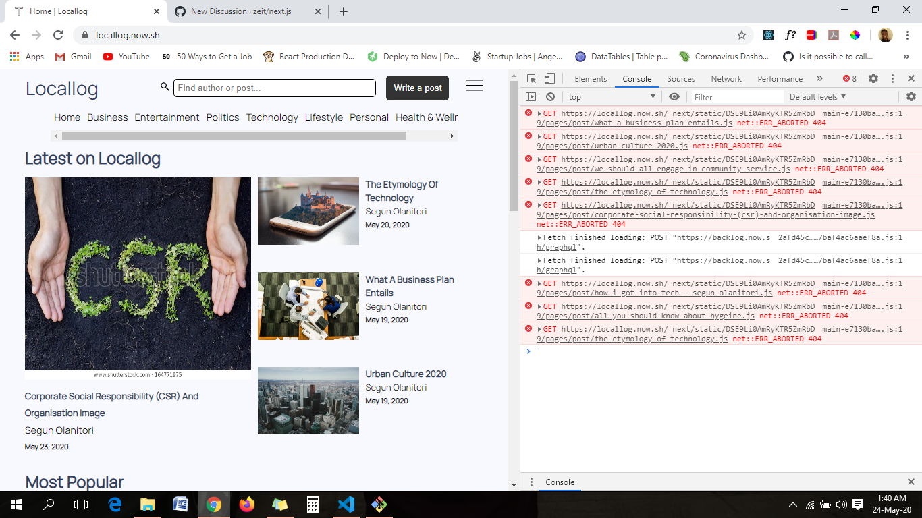The width and height of the screenshot is (922, 518).
Task: Go to the Technology category
Action: (272, 117)
